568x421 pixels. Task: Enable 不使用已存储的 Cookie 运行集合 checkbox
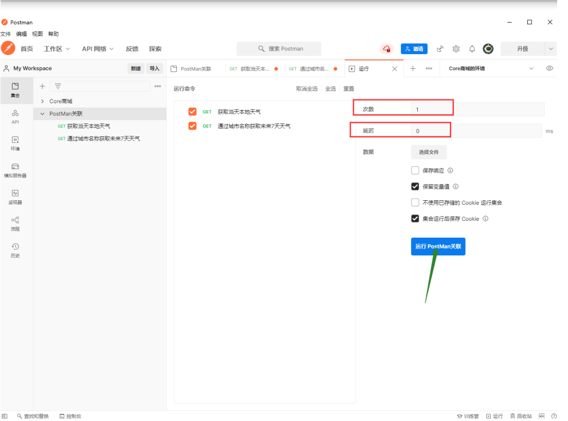(415, 202)
